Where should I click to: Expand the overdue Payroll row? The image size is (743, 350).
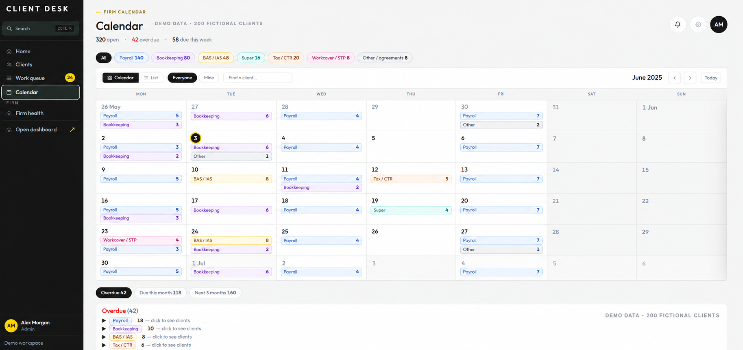(x=104, y=321)
